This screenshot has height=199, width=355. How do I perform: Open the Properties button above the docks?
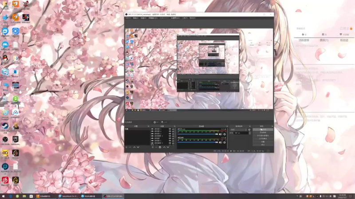156,122
